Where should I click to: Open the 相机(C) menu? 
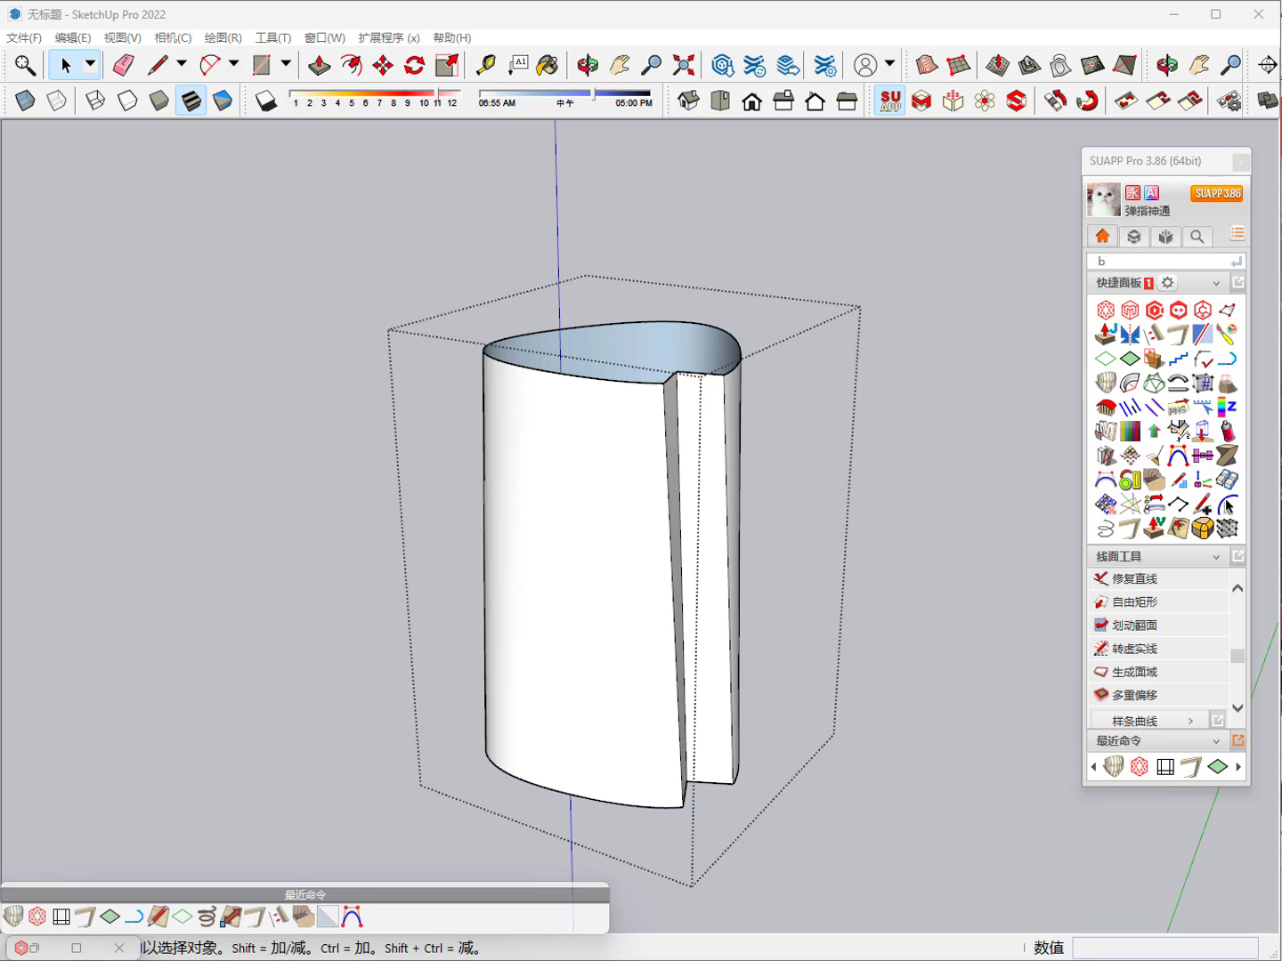coord(173,37)
